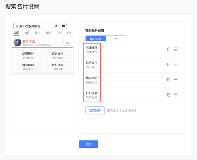Delete the 精彩活动 link row

tap(169, 80)
